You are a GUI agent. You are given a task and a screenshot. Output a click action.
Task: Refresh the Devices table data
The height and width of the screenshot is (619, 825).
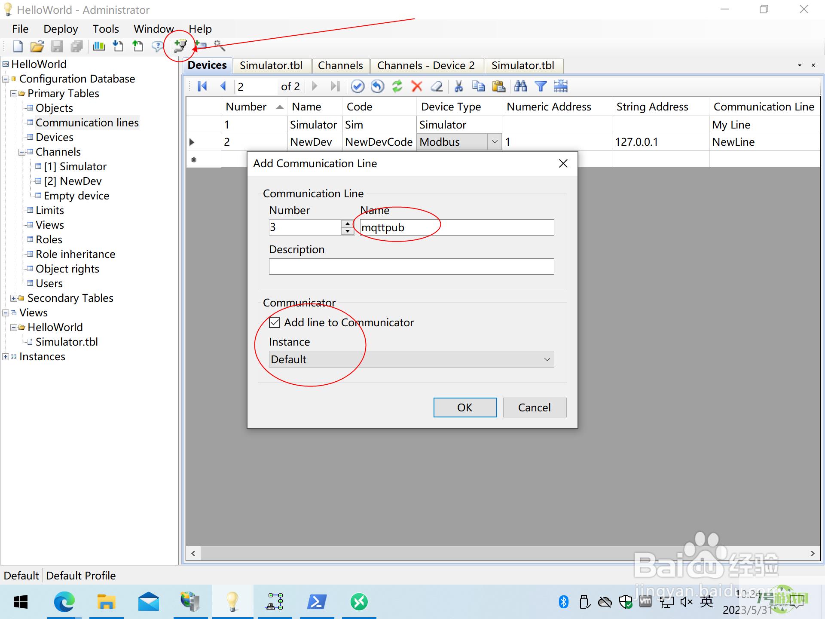(397, 86)
